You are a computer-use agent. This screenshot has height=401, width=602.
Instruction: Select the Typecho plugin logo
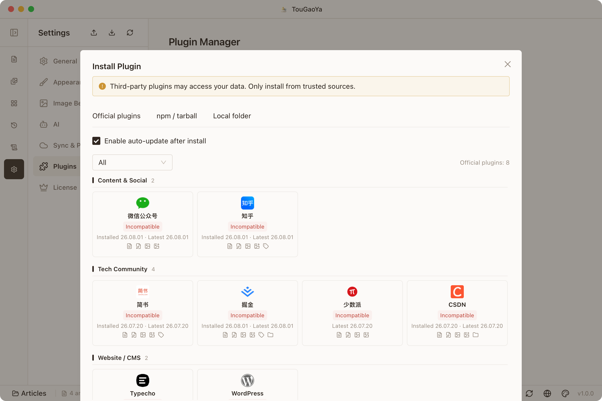(x=142, y=380)
